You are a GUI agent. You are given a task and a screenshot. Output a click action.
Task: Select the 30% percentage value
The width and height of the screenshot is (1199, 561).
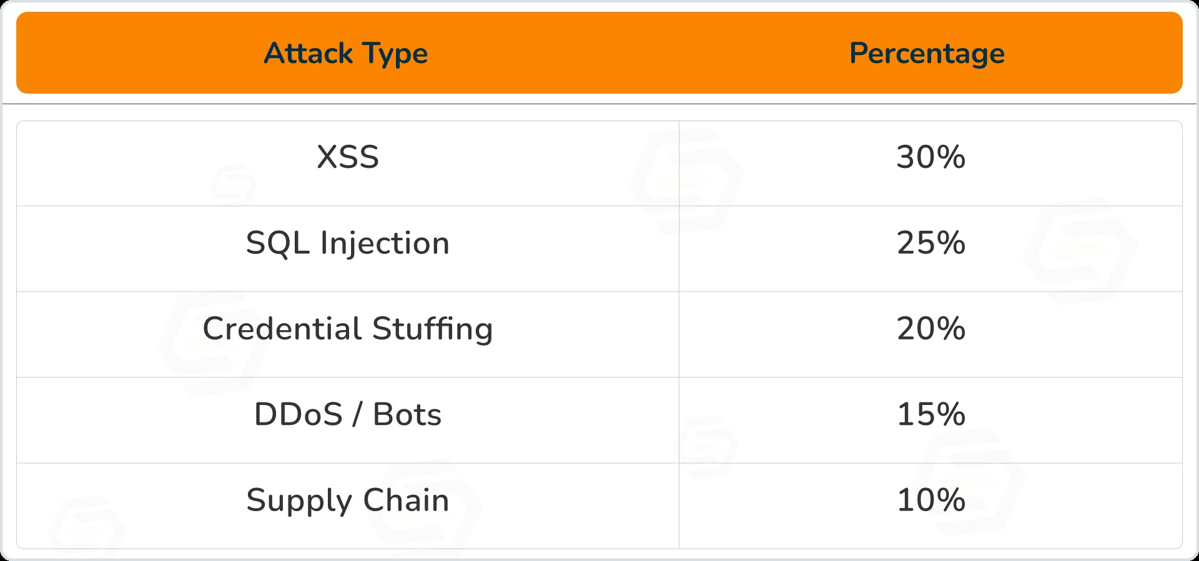coord(931,157)
